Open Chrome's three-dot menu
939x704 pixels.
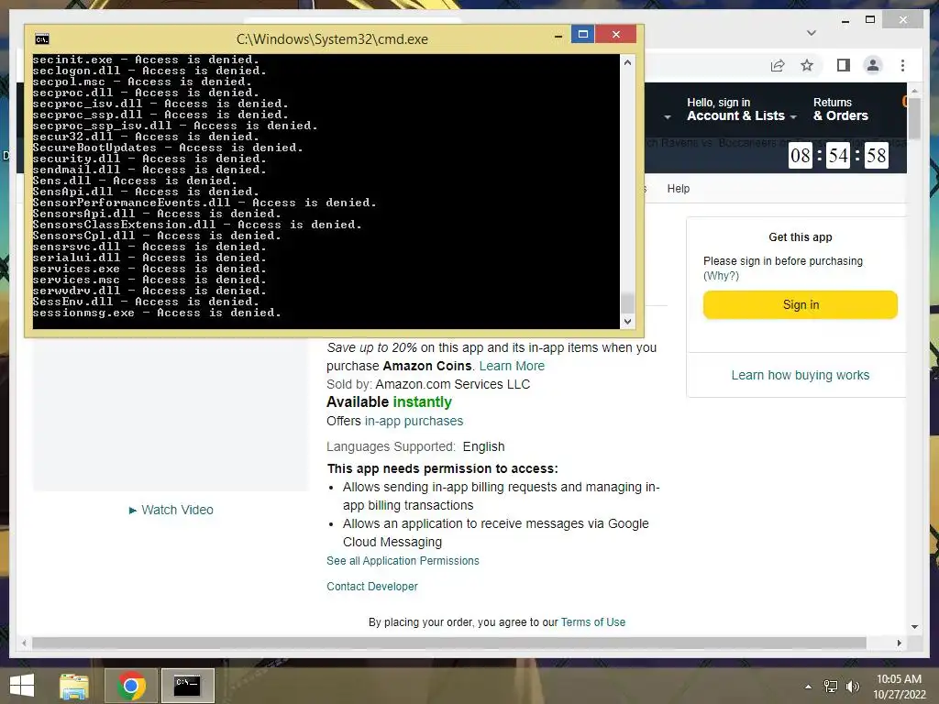click(902, 65)
